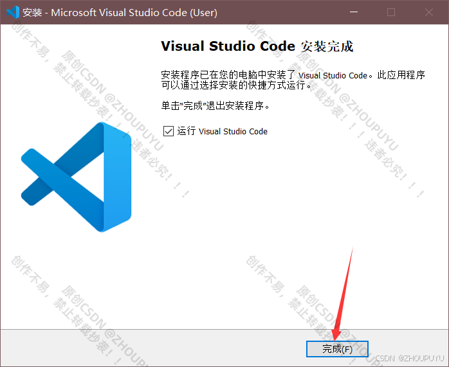Click the paragraph starting '安装程序已在您的电脑中安装了'

tap(293, 80)
